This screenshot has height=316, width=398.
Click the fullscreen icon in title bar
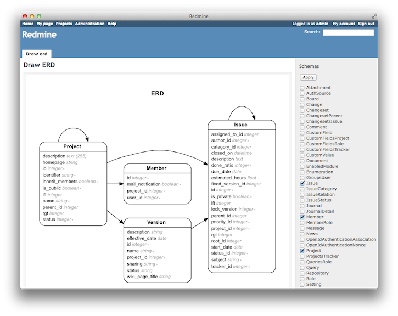(x=373, y=16)
